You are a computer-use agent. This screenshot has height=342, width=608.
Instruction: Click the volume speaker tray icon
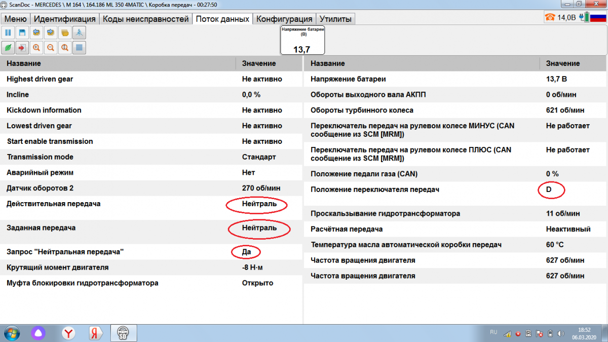click(x=560, y=333)
